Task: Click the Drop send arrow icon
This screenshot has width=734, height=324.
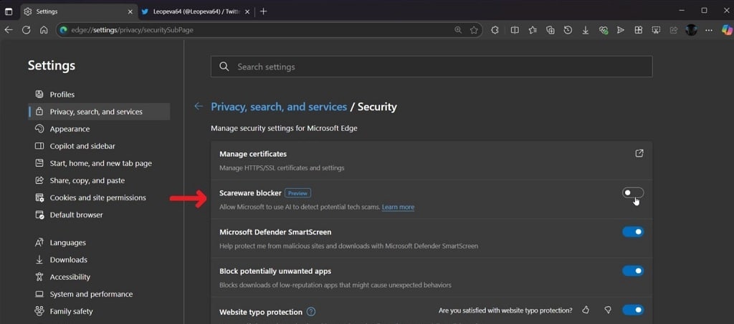Action: pos(621,30)
